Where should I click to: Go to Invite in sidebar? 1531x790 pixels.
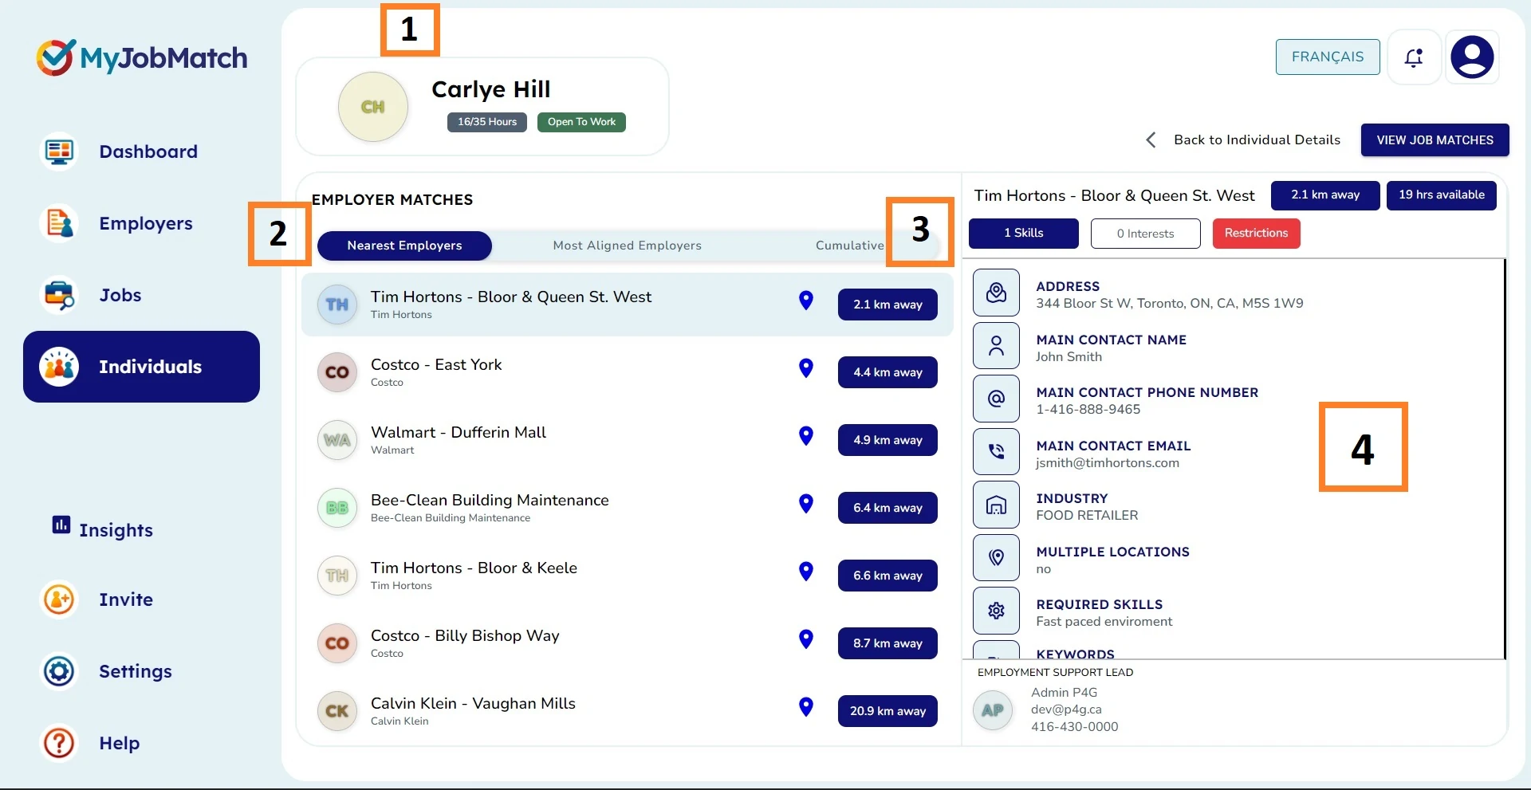point(126,599)
